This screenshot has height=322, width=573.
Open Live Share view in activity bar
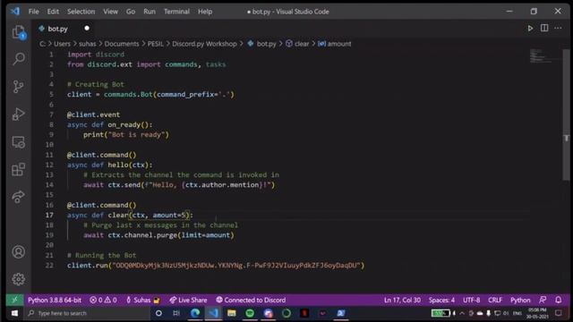click(18, 197)
